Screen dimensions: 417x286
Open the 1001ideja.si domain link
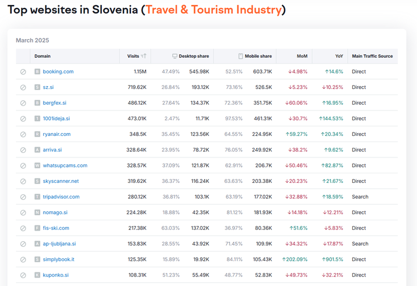(57, 118)
